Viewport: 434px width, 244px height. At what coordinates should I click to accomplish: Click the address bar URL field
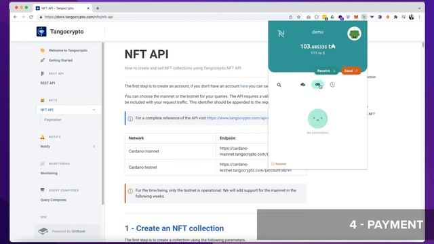tap(163, 17)
